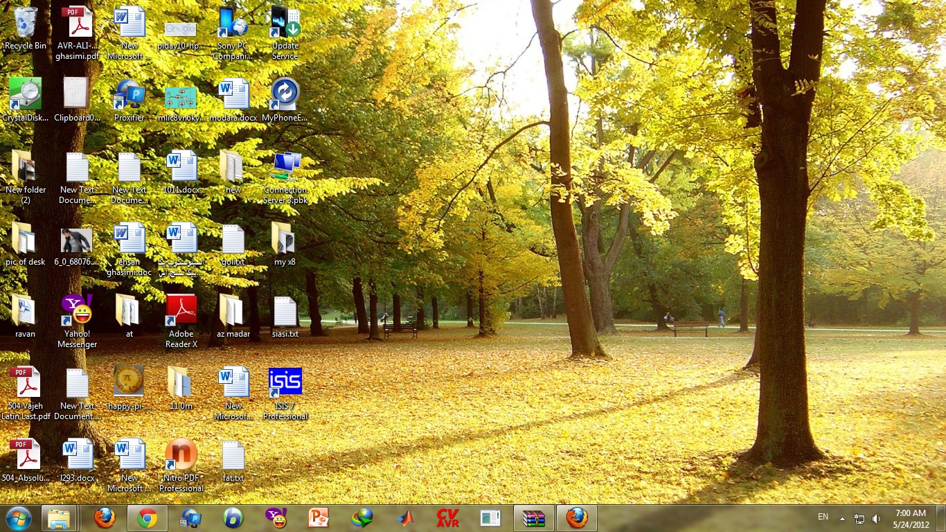Switch to WinRAR taskbar window

coord(534,518)
